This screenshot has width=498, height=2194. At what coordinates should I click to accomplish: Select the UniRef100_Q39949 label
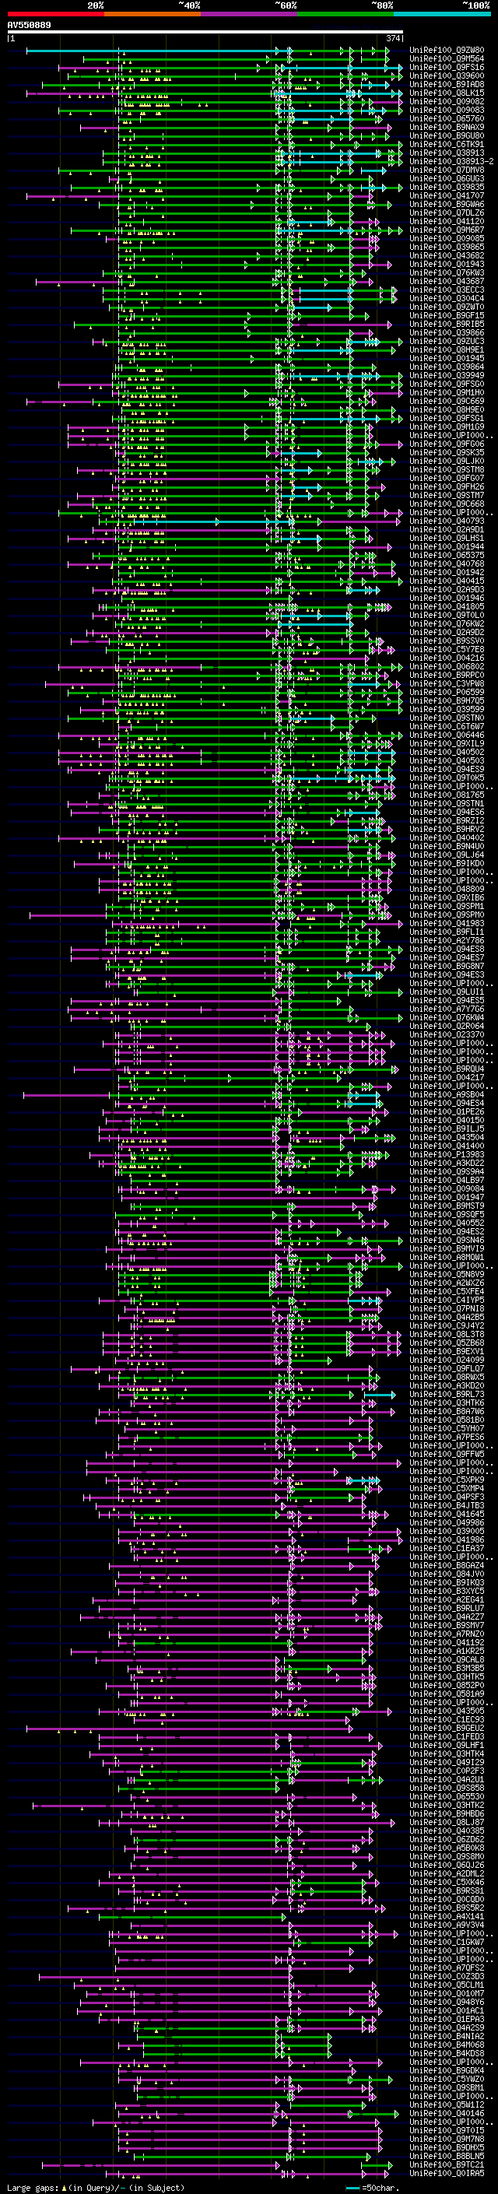[x=447, y=376]
